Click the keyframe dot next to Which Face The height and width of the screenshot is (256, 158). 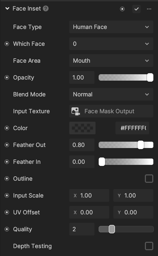(7, 44)
